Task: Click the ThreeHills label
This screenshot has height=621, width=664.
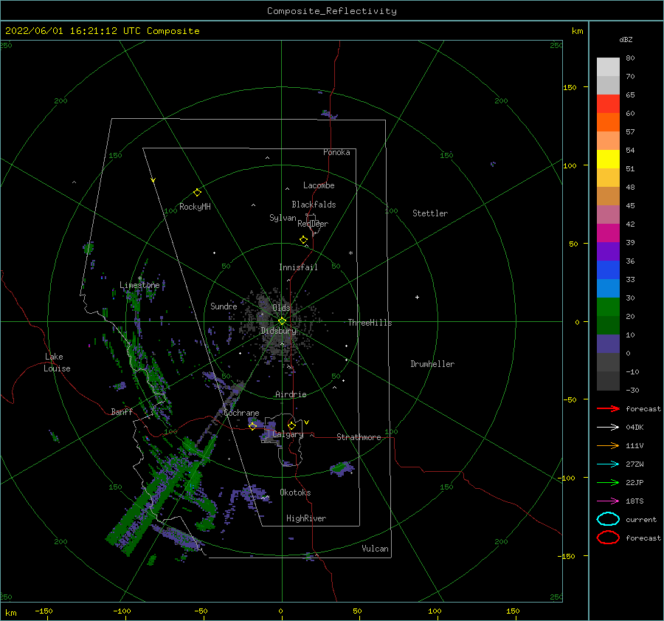Action: (x=370, y=323)
